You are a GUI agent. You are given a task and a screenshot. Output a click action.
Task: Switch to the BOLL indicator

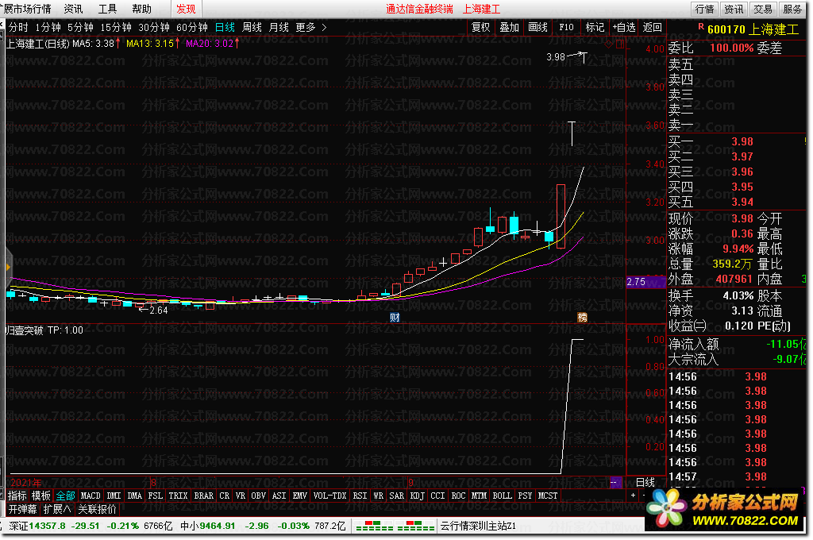[x=502, y=496]
